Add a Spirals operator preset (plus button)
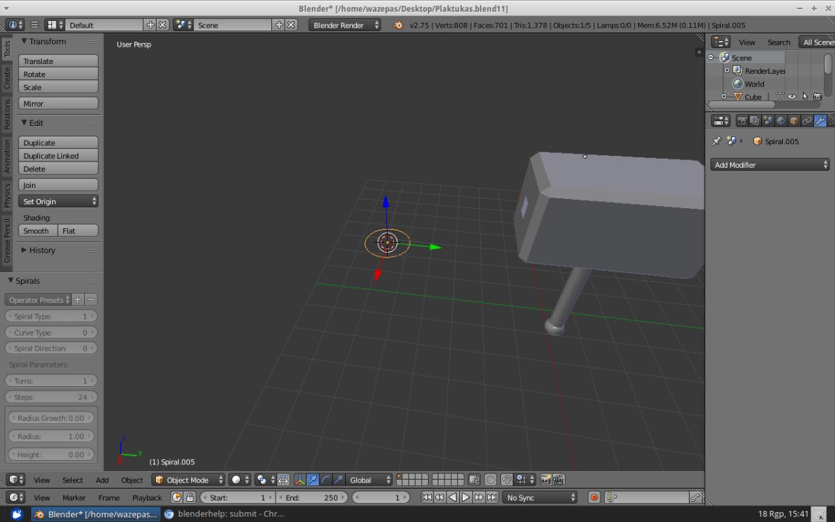The width and height of the screenshot is (835, 522). click(x=78, y=300)
